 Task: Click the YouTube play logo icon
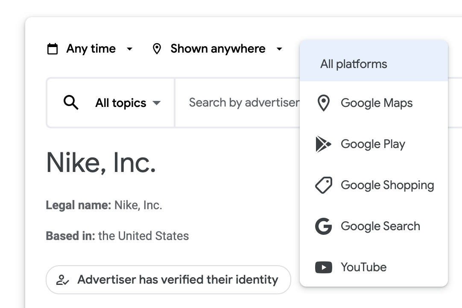click(x=323, y=267)
